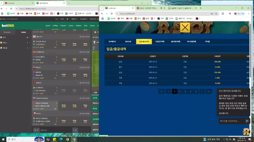The image size is (254, 142).
Task: Click the 200,000 amount in first row
Action: [x=217, y=62]
